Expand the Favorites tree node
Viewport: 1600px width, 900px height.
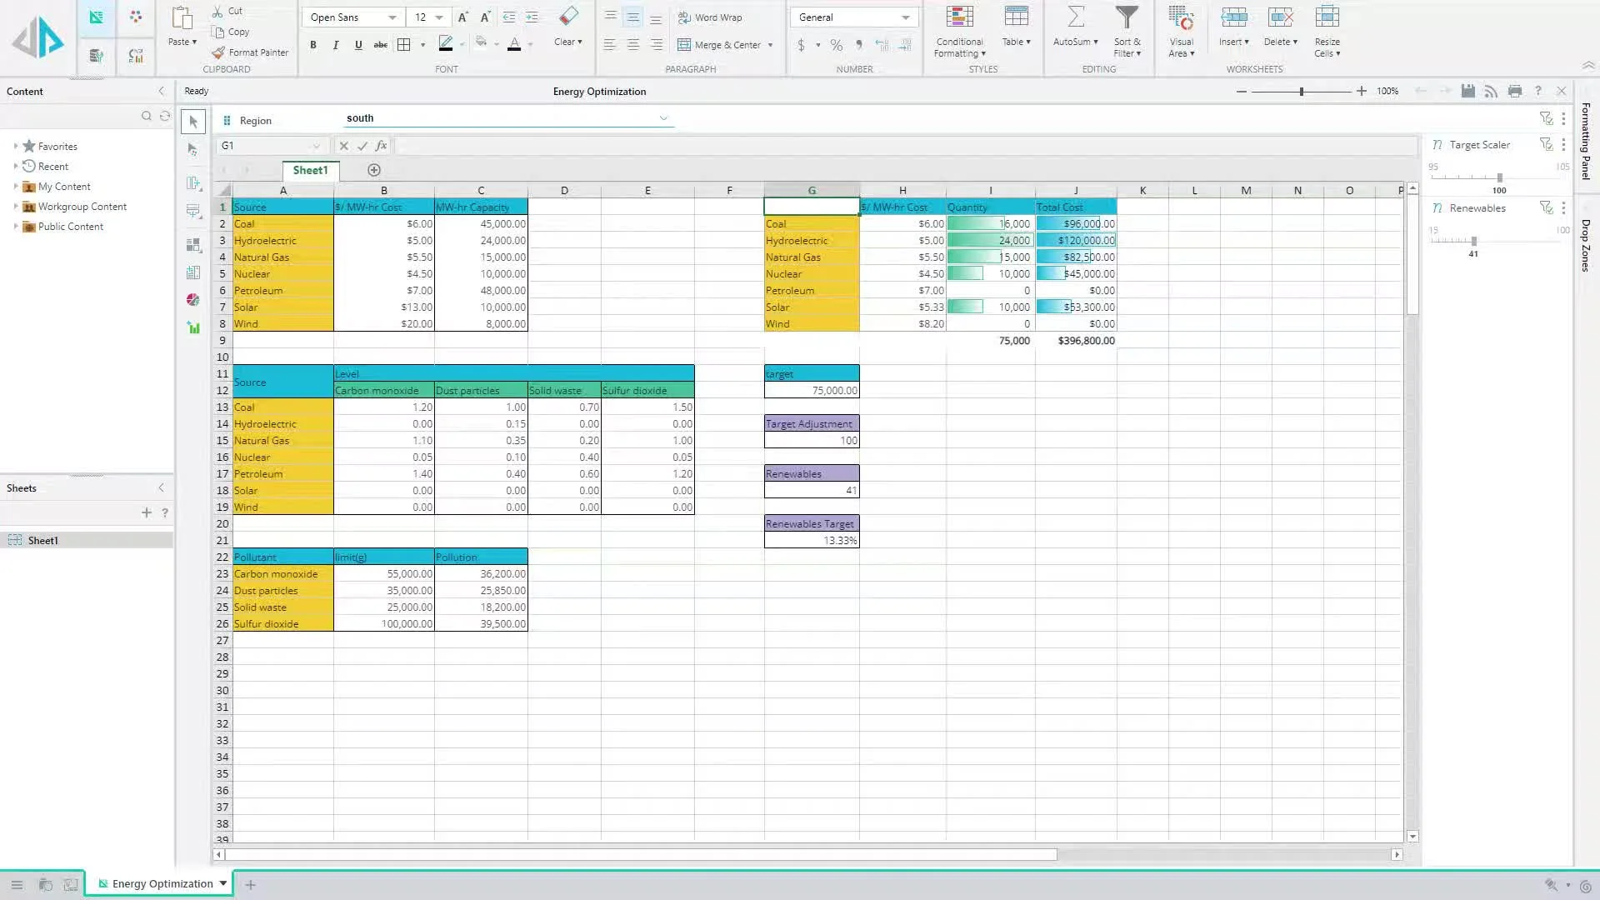coord(16,146)
